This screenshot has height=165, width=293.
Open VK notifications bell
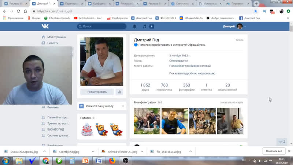point(134,26)
